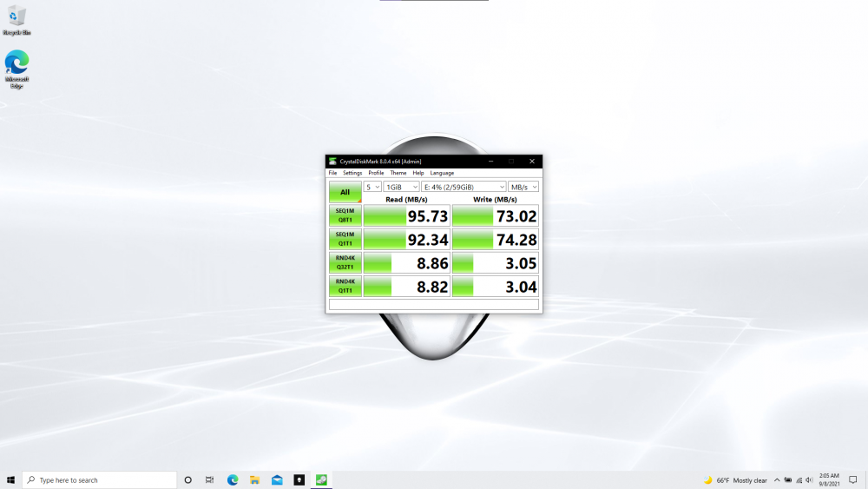Screen dimensions: 868x489
Task: Start the RND4K Q1T1 test
Action: [345, 287]
